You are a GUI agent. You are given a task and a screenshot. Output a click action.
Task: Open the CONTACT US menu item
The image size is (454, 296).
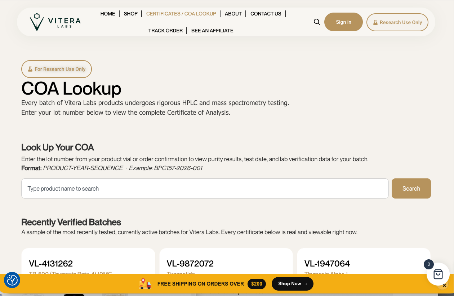[x=266, y=14]
